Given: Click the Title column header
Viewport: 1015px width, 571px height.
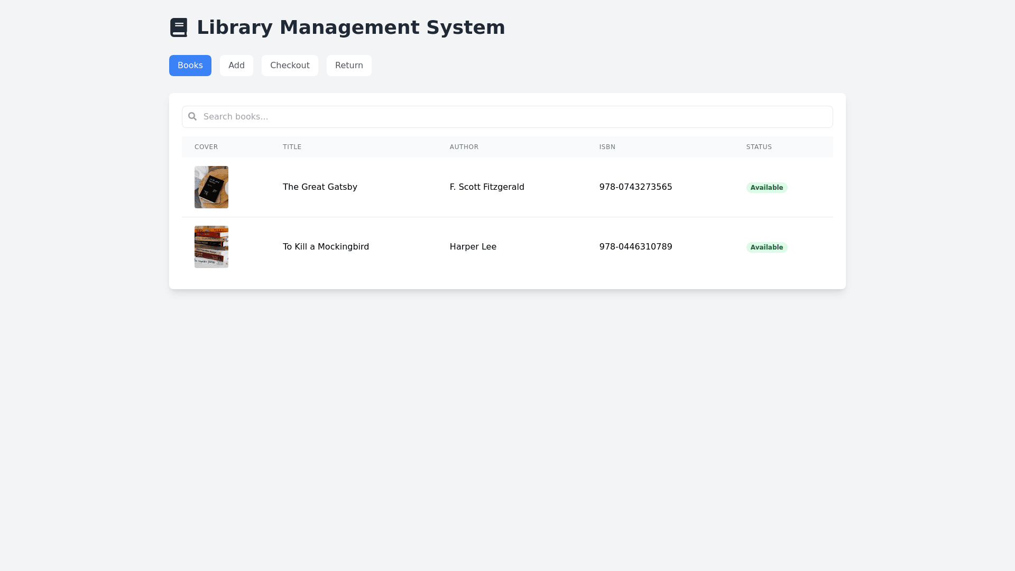Looking at the screenshot, I should (x=292, y=147).
